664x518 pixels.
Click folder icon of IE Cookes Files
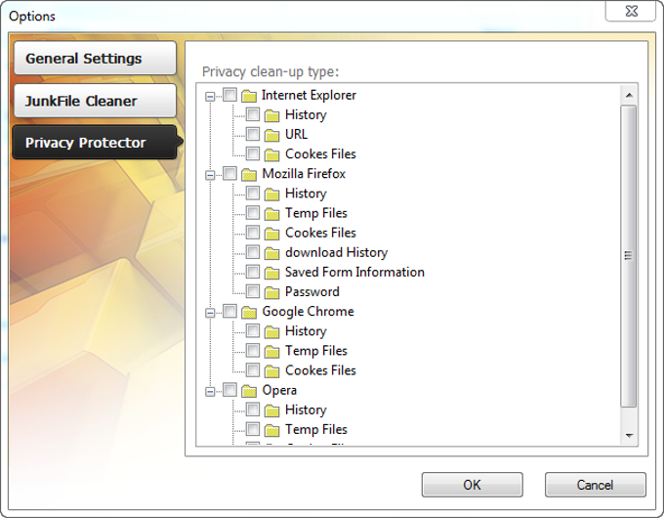tap(271, 154)
